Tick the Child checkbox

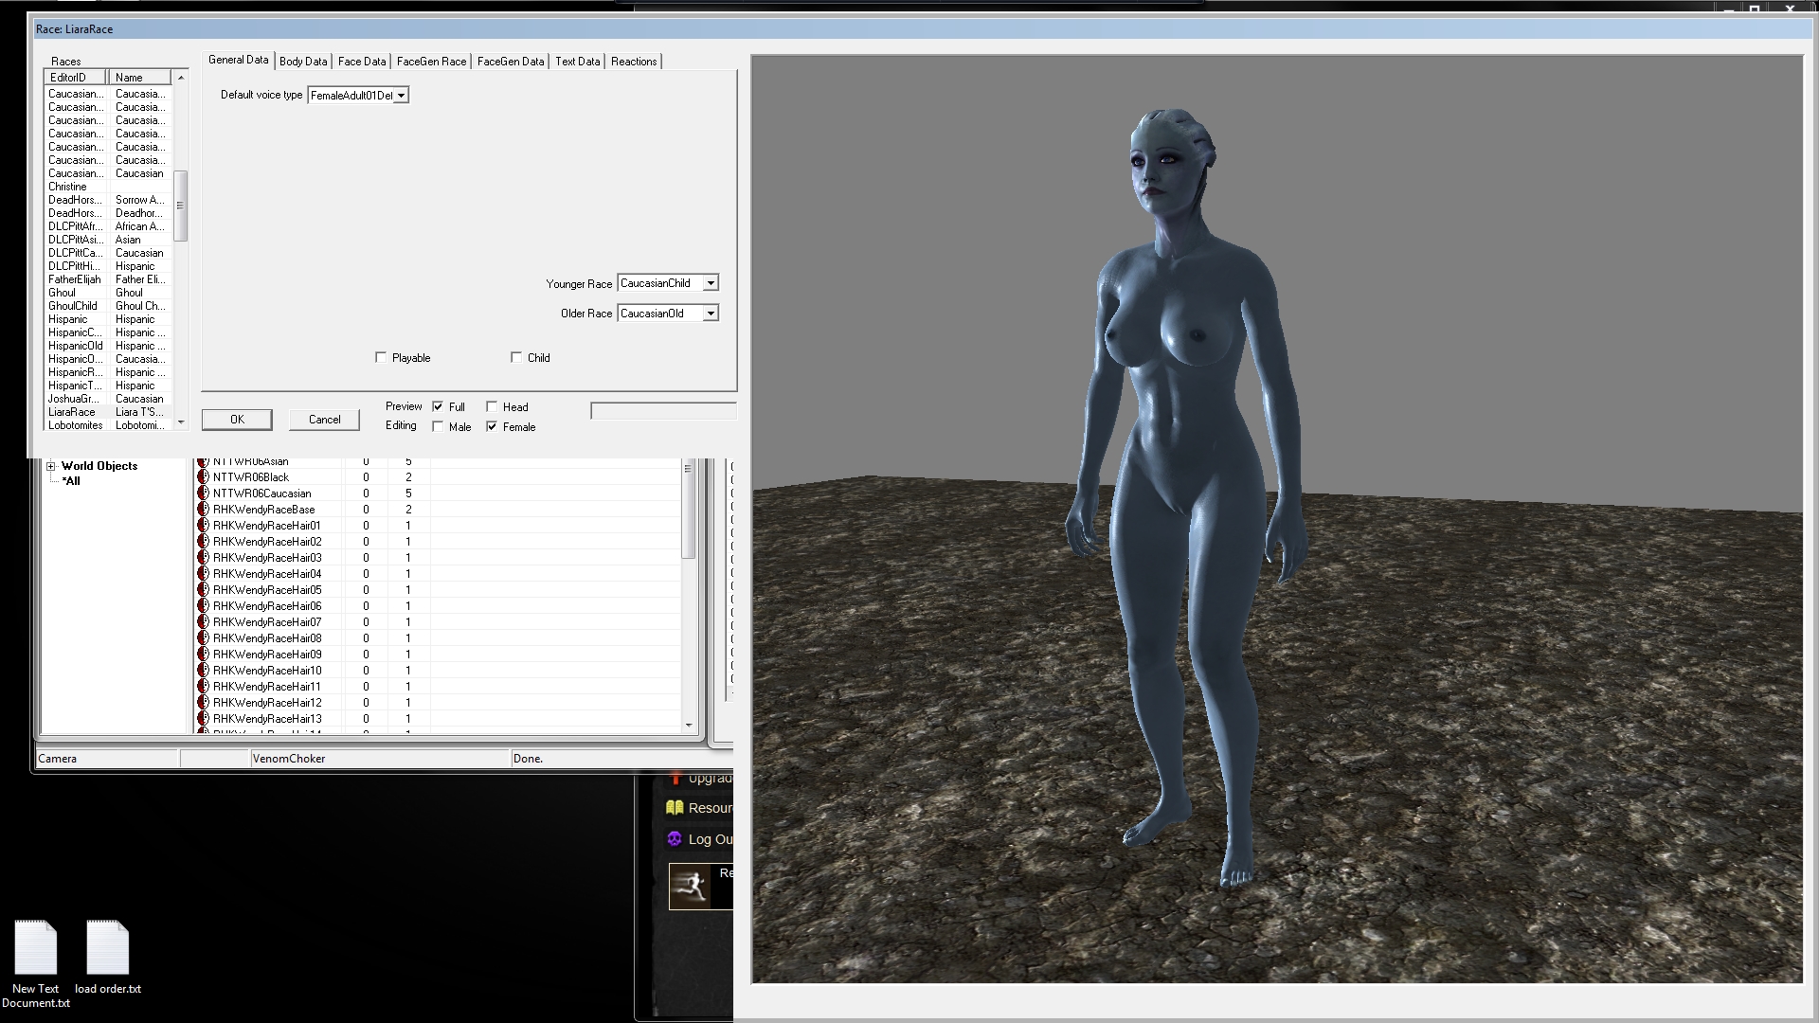coord(516,357)
